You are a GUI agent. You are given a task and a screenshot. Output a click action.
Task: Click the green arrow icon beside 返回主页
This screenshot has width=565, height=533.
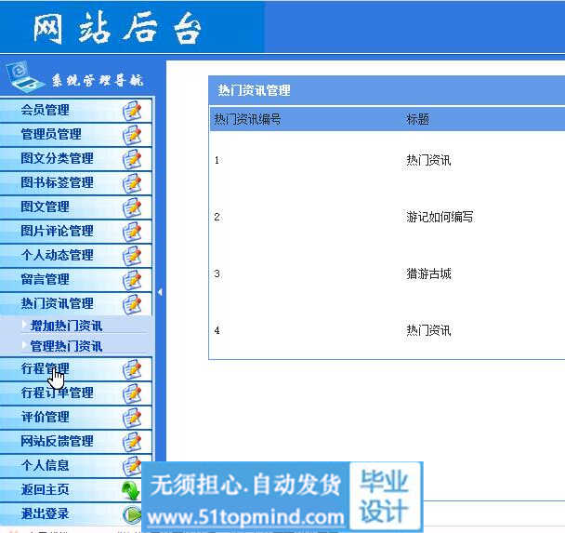(131, 490)
